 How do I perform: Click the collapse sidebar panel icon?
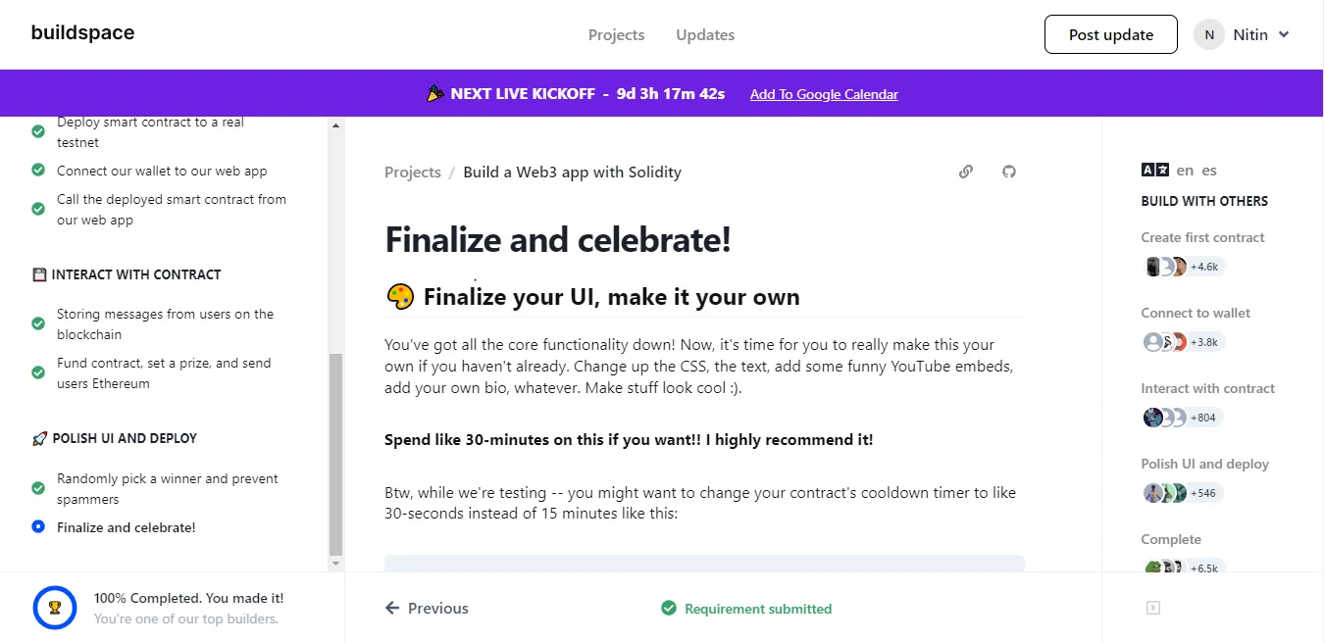tap(1153, 608)
